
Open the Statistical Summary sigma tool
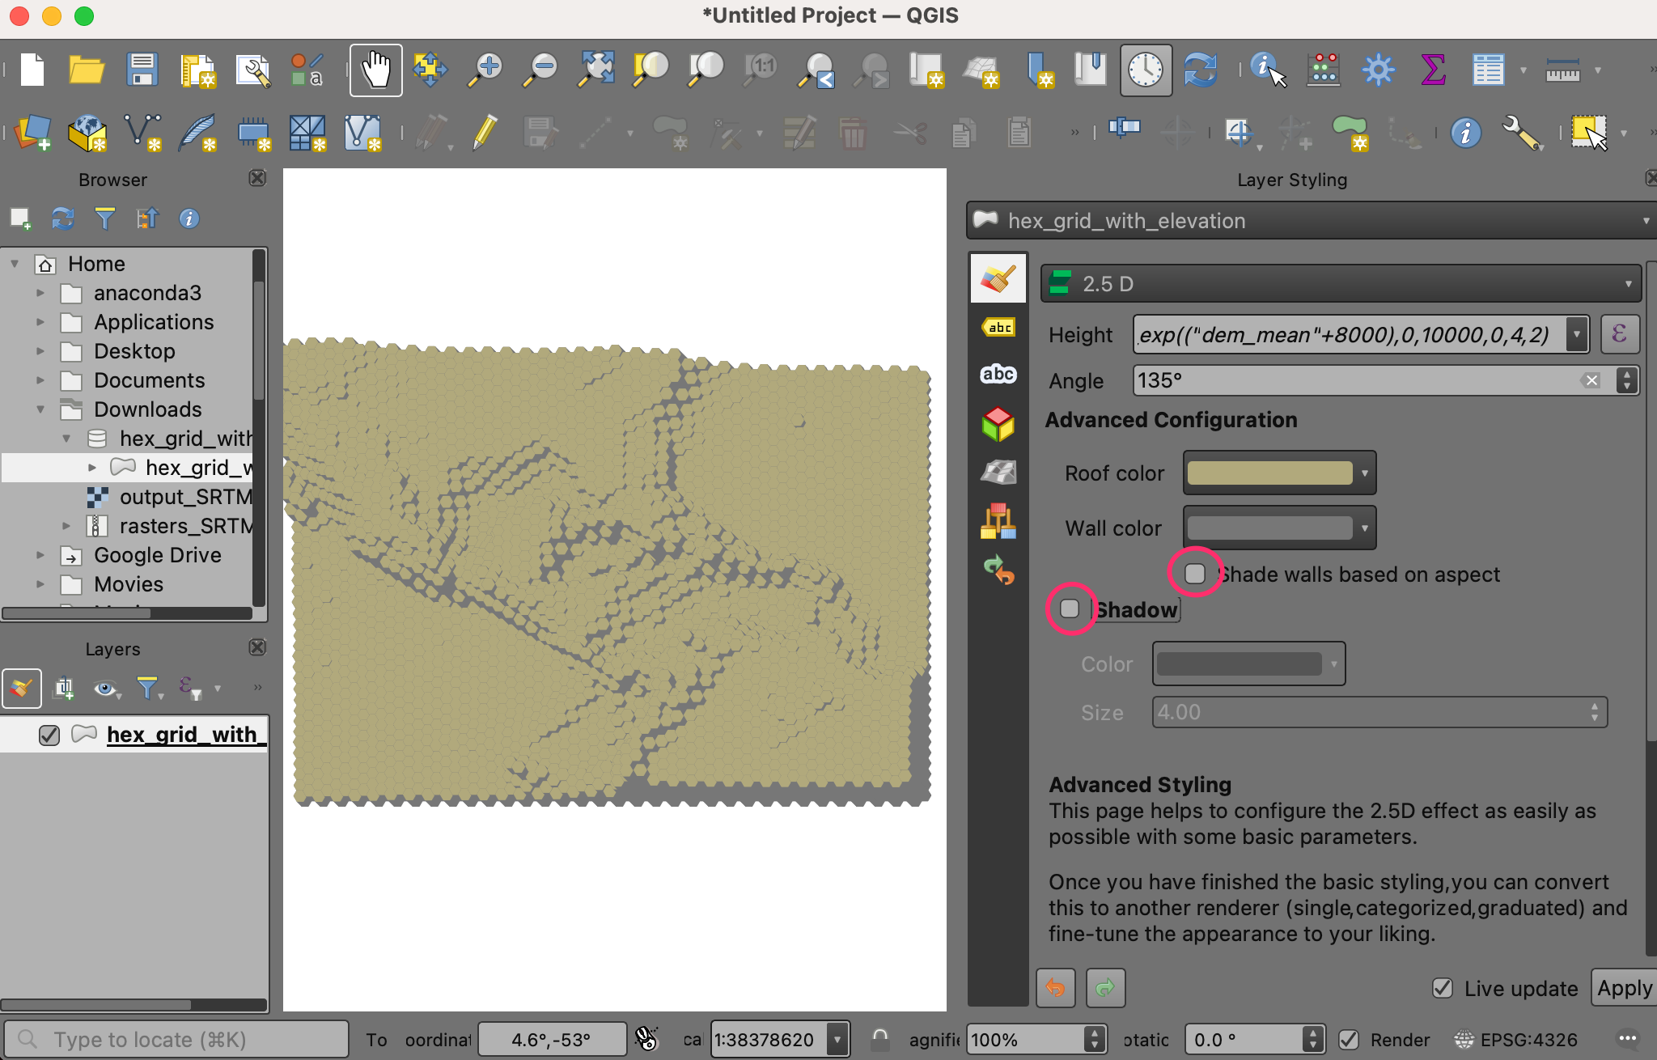(1433, 70)
